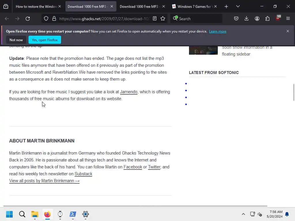Save page to Pocket

(x=236, y=19)
